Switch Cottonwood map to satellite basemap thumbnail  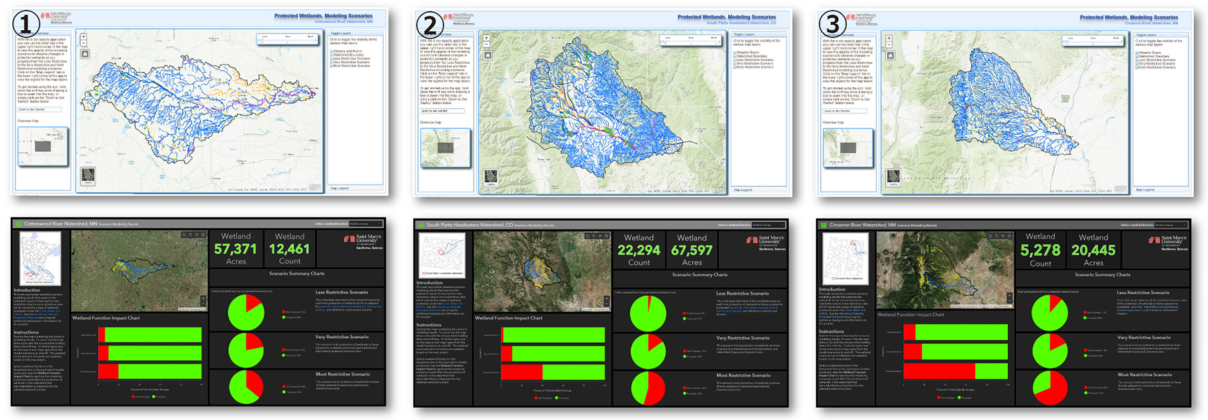87,176
